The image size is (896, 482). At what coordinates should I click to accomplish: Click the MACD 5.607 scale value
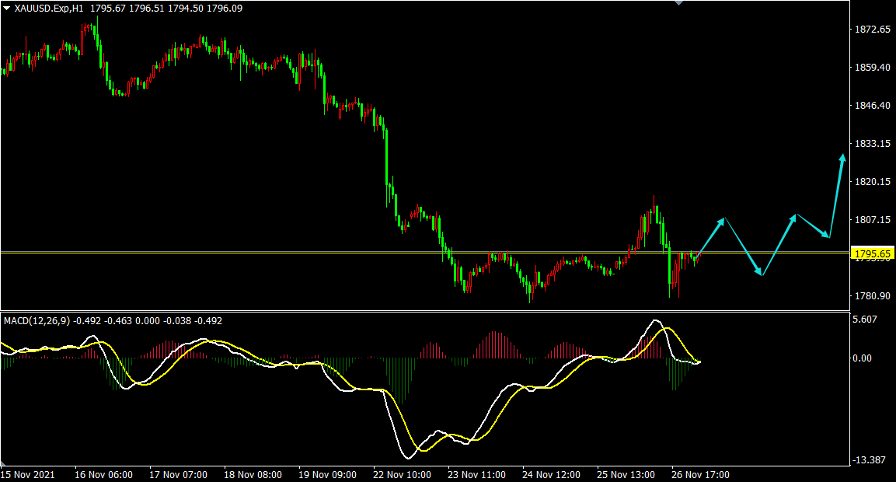pyautogui.click(x=865, y=319)
